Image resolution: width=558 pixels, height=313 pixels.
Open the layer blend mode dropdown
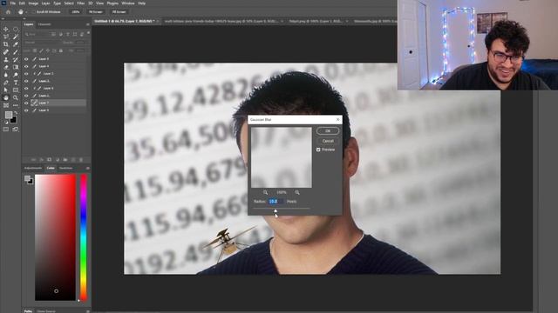click(x=42, y=43)
